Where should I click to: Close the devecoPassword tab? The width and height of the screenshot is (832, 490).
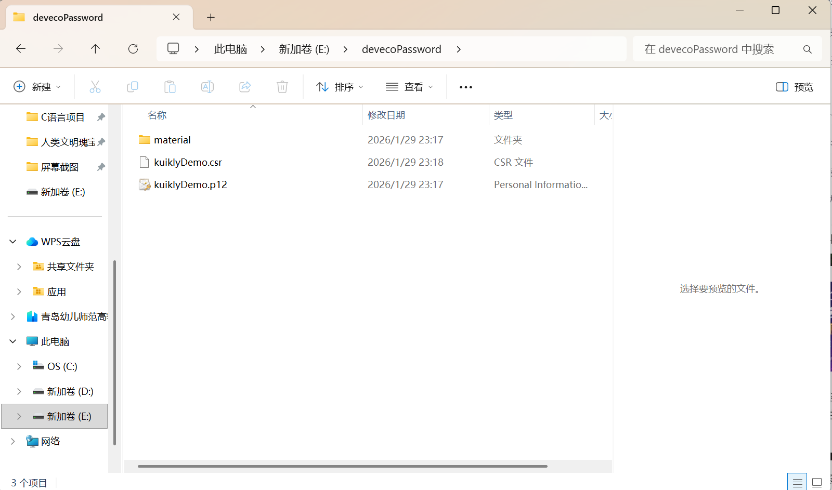(x=176, y=17)
